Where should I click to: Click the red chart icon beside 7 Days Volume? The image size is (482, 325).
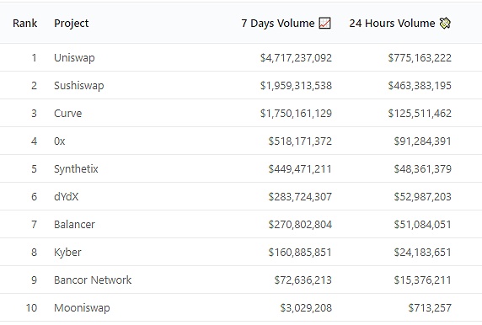coord(325,23)
